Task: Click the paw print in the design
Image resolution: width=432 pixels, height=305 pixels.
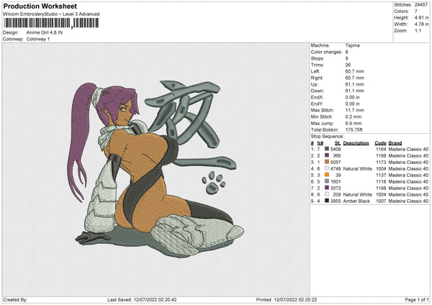Action: [214, 183]
